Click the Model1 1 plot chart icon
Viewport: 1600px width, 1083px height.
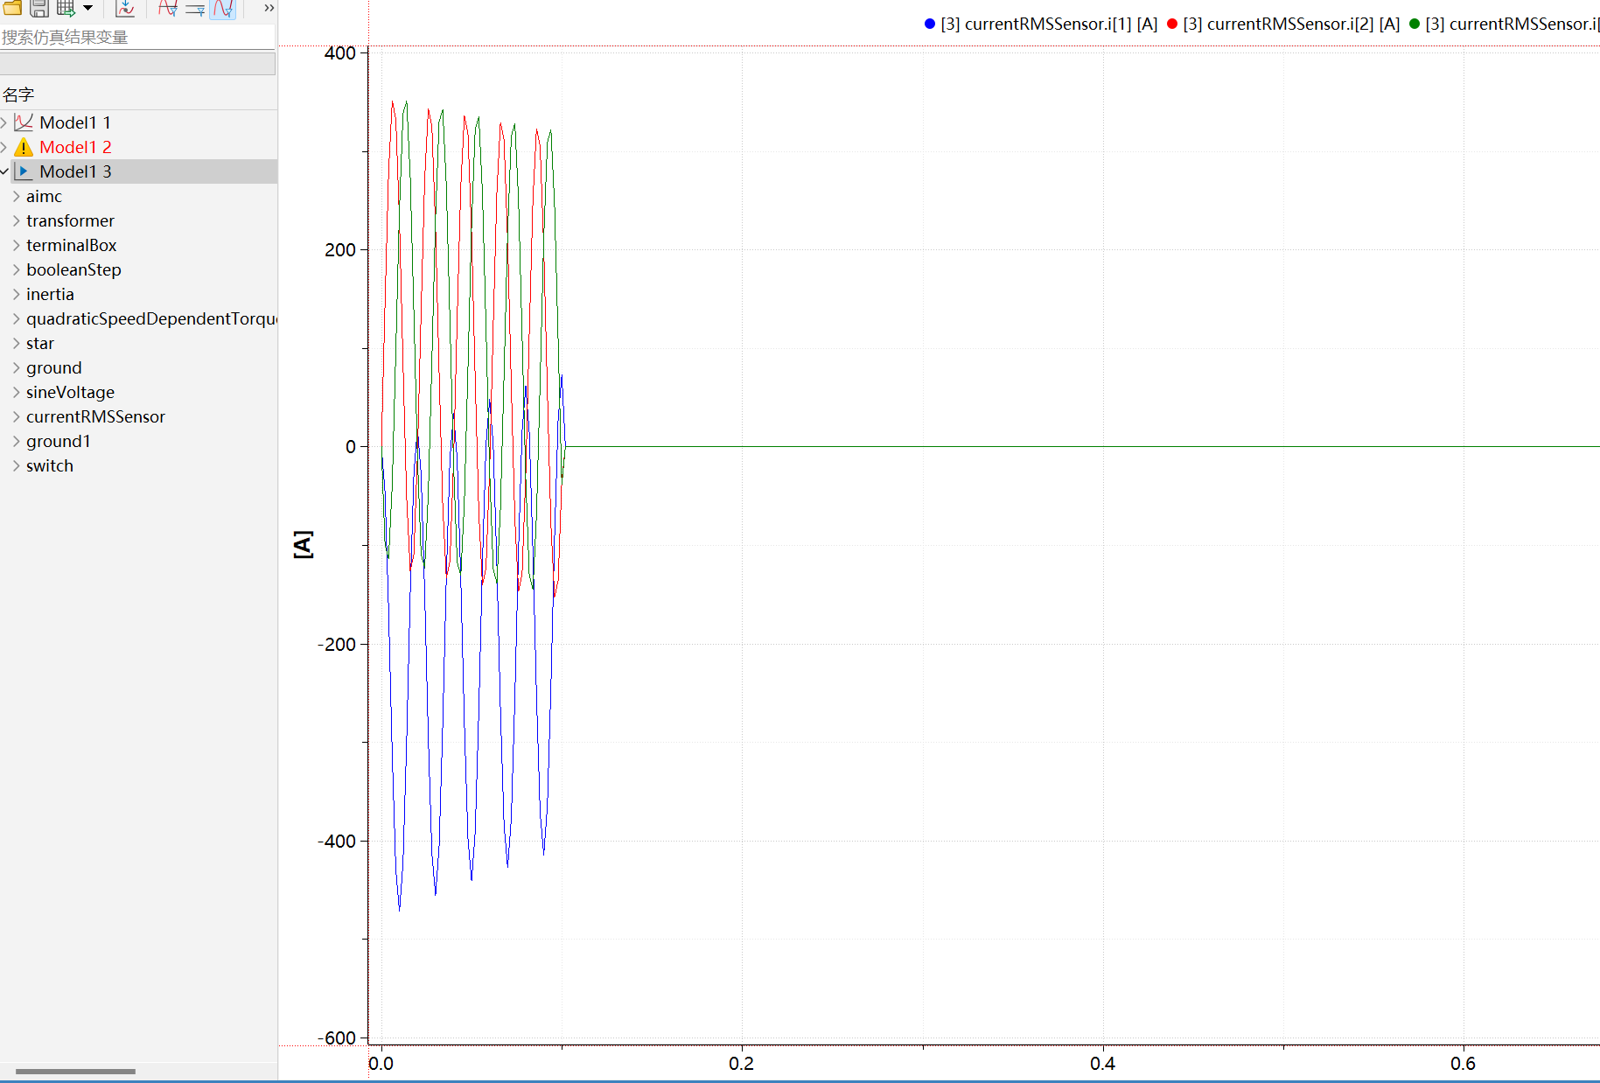(24, 122)
